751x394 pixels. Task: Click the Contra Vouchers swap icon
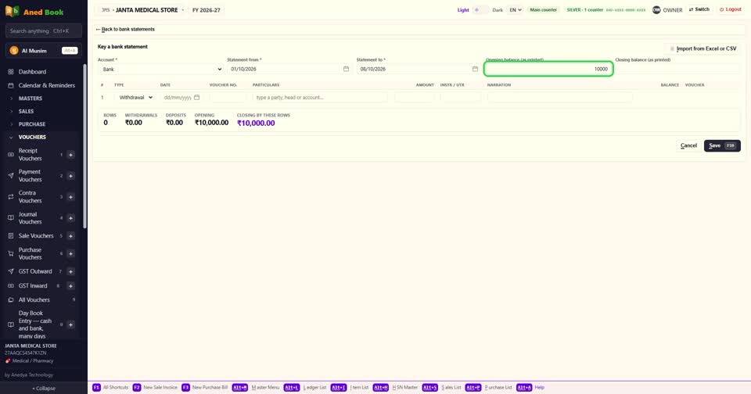[10, 197]
